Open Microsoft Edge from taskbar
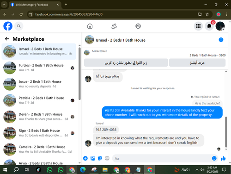The height and width of the screenshot is (174, 231). point(83,170)
